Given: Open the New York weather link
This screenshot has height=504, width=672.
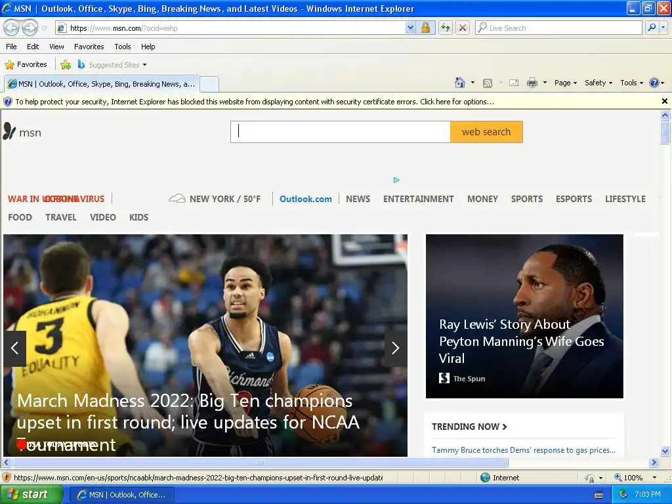Looking at the screenshot, I should [x=215, y=199].
